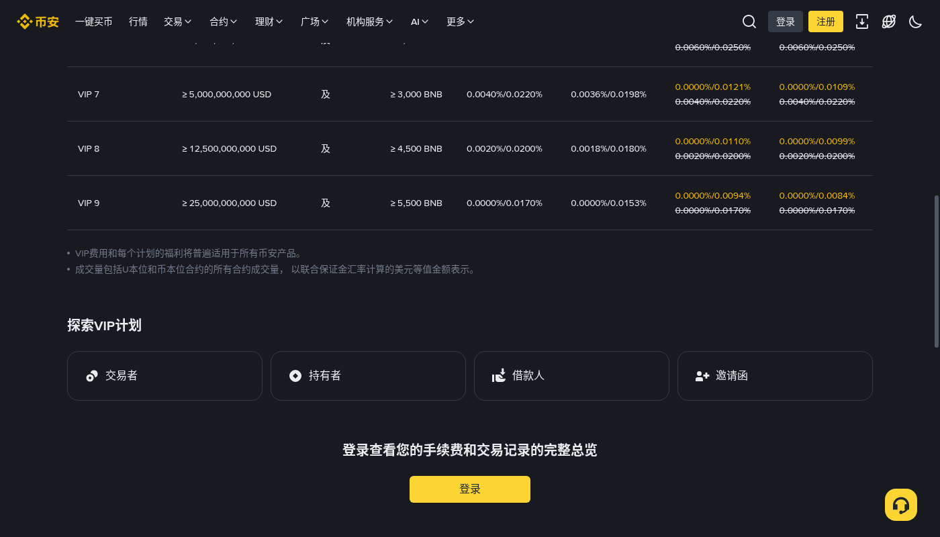Click the diamond icon on 持有者 card

coord(295,376)
